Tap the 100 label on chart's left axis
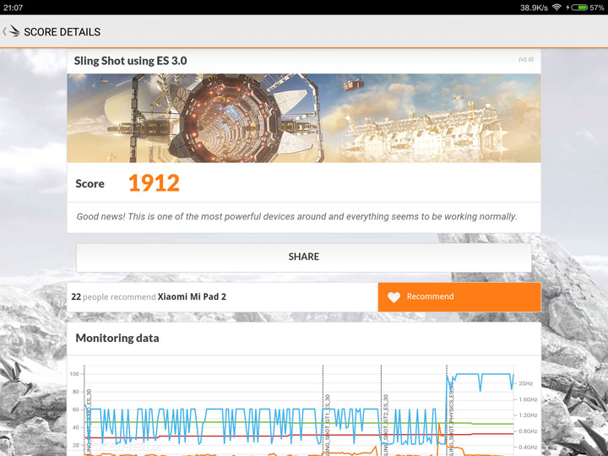 point(74,374)
